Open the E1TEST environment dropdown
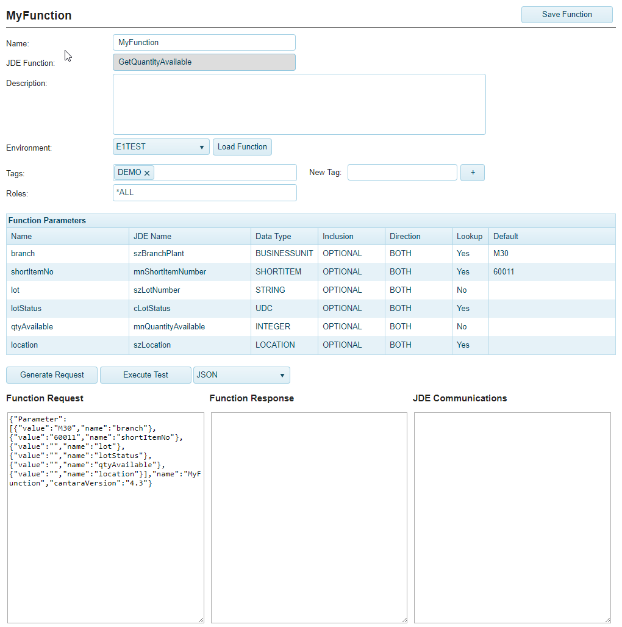 [x=161, y=147]
